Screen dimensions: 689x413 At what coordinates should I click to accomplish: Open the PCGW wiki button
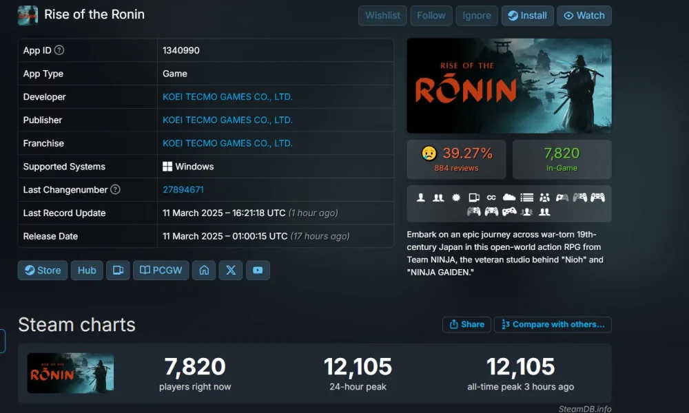pos(161,271)
